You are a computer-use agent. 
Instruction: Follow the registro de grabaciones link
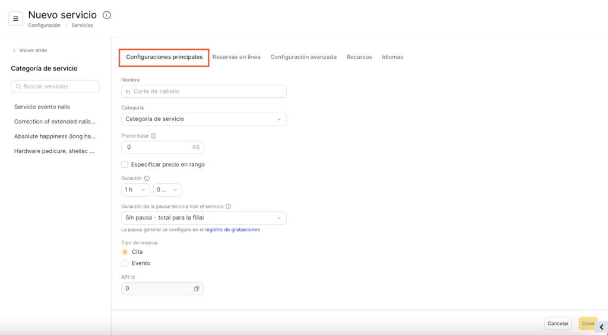click(x=232, y=229)
